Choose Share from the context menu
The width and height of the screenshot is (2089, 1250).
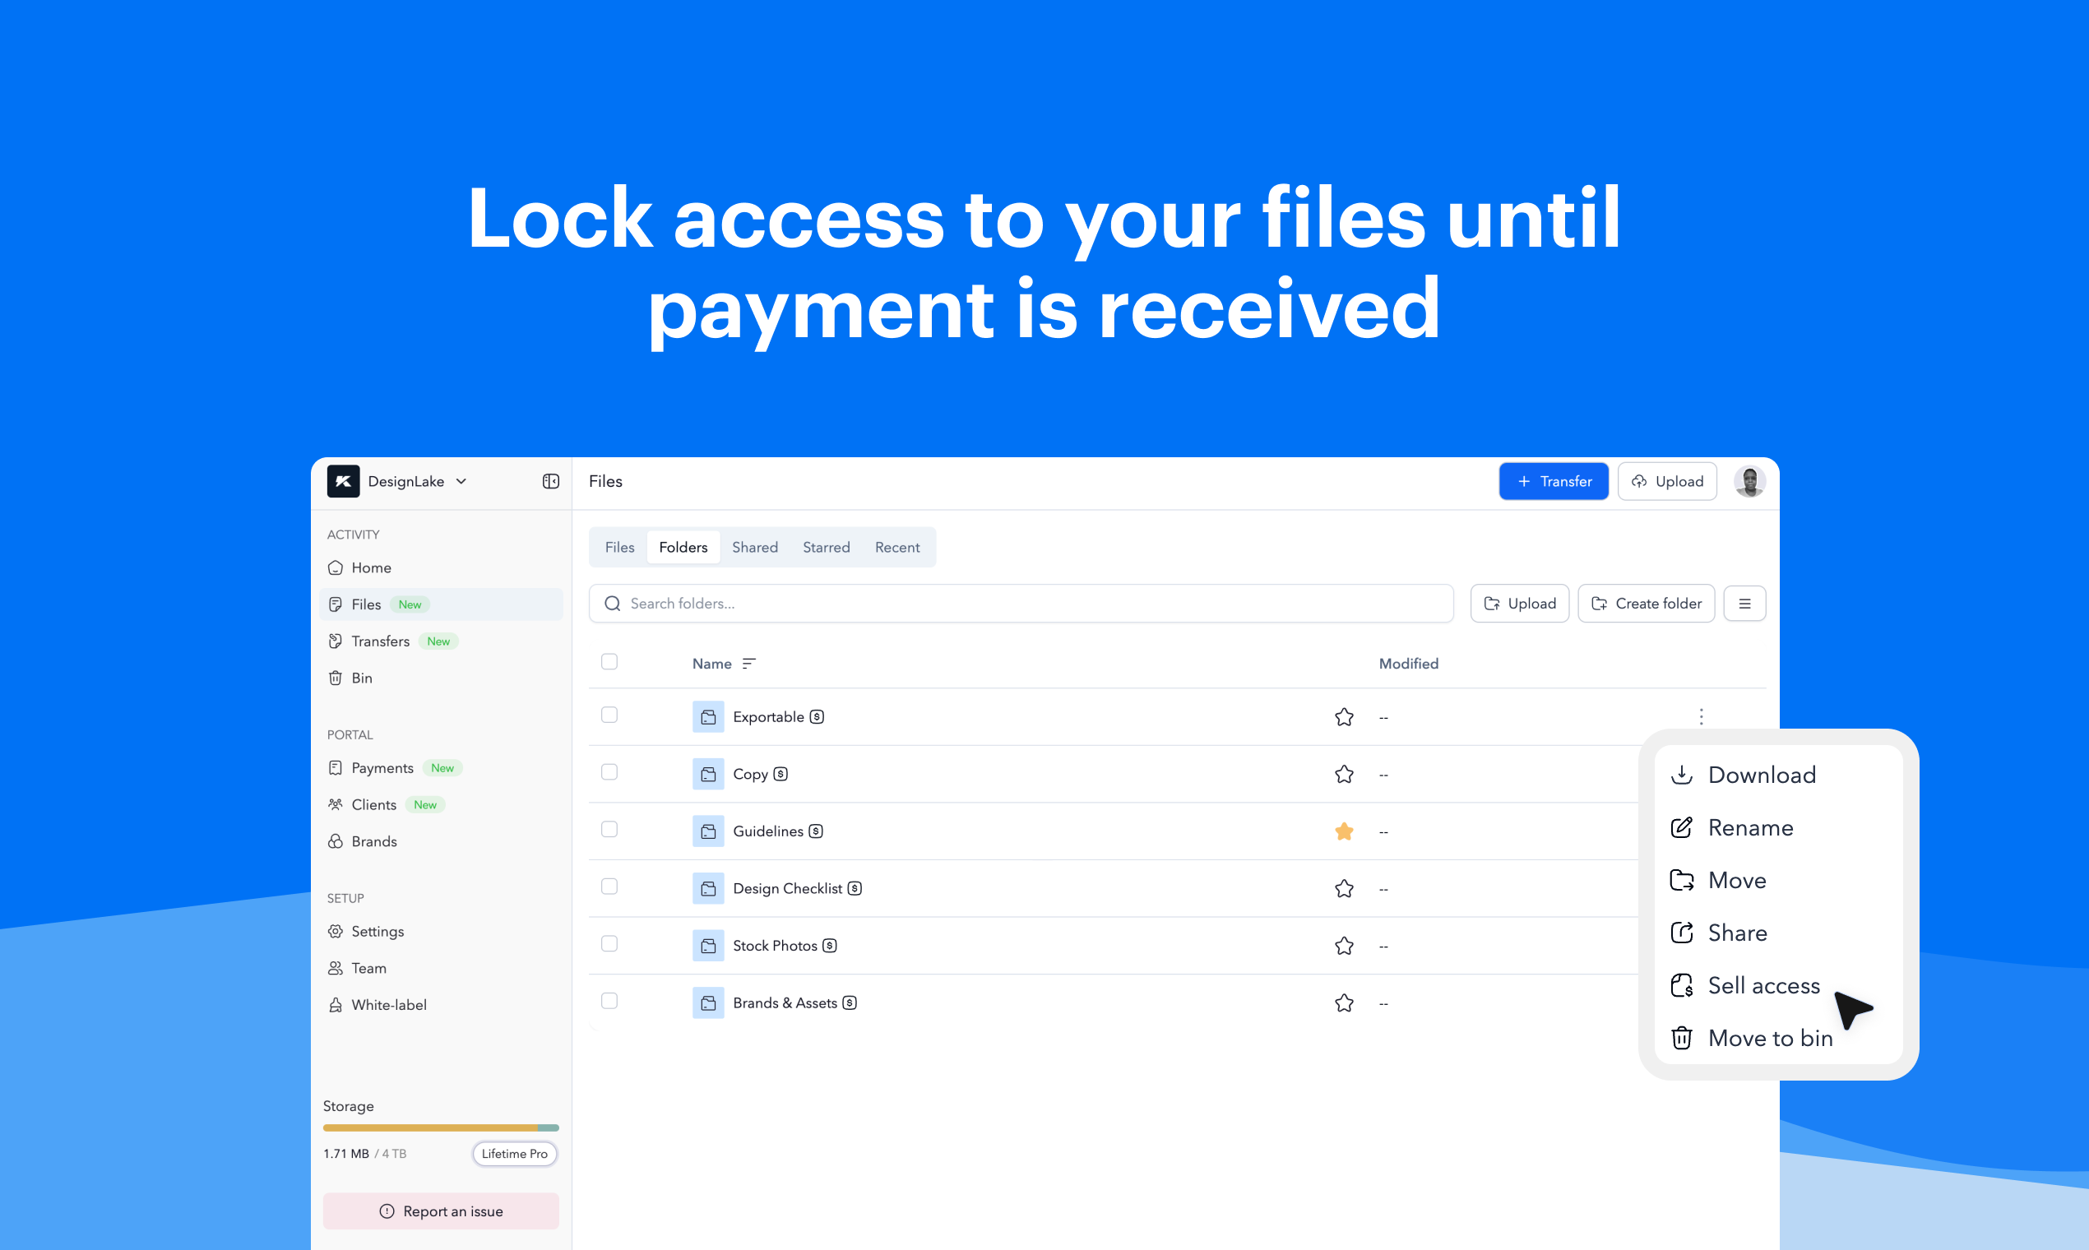click(x=1778, y=933)
